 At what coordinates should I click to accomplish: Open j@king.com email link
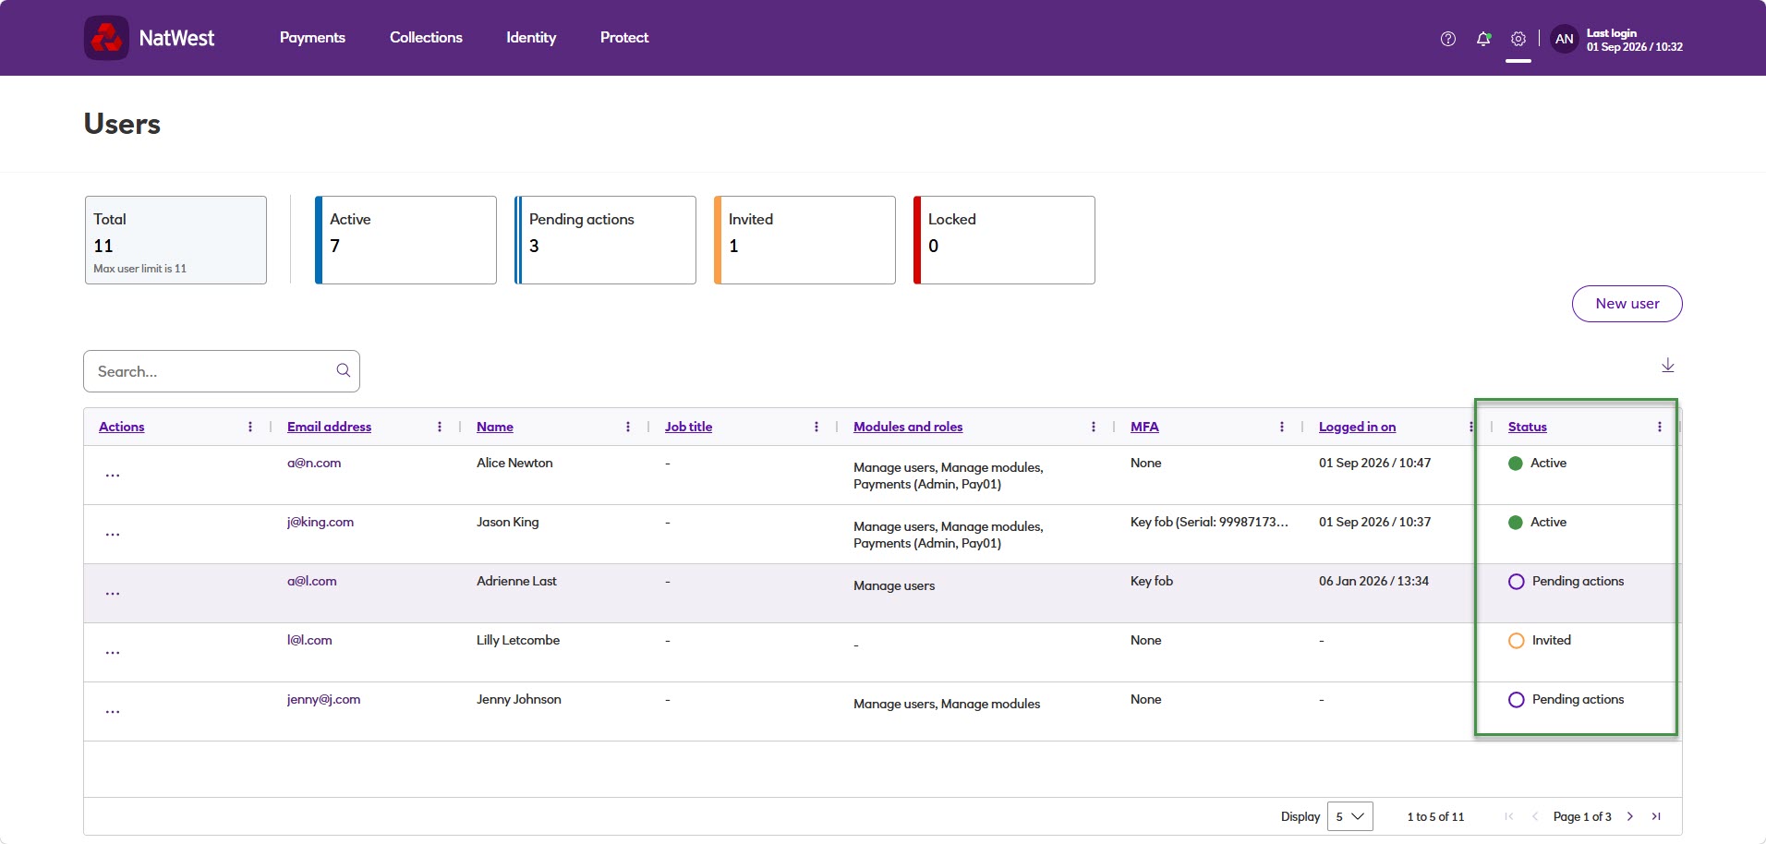pos(321,522)
